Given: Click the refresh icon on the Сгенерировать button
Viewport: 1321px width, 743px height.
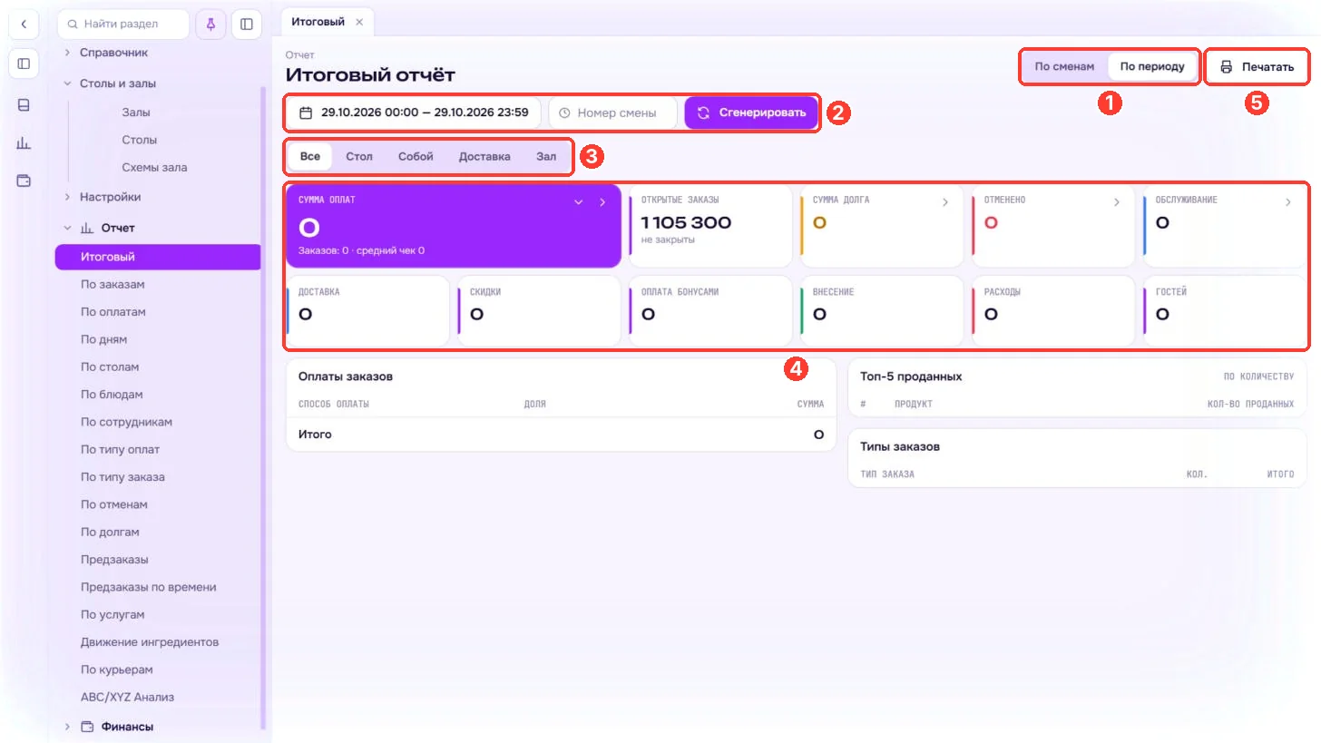Looking at the screenshot, I should [x=703, y=113].
